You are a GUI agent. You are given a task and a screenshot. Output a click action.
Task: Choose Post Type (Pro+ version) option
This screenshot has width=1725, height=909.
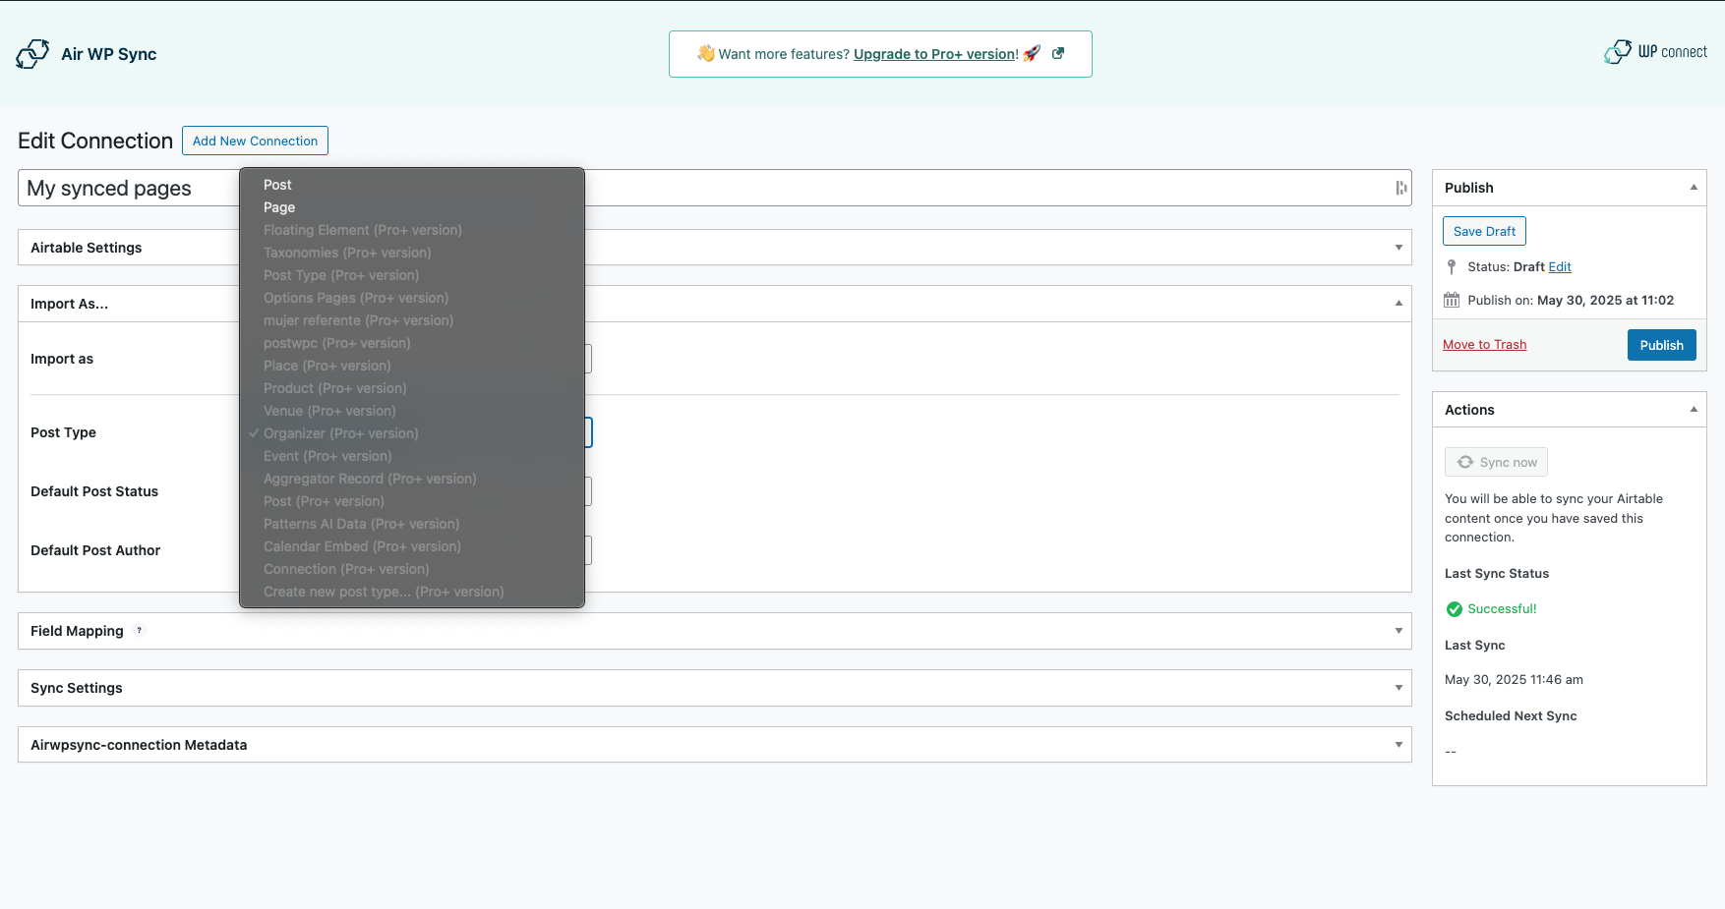click(x=412, y=275)
